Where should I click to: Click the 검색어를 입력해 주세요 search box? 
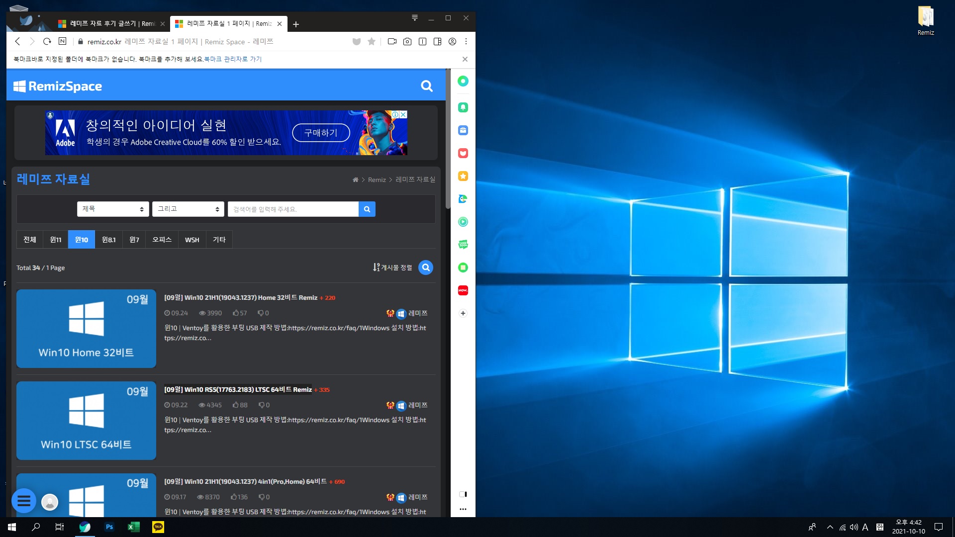click(x=293, y=209)
